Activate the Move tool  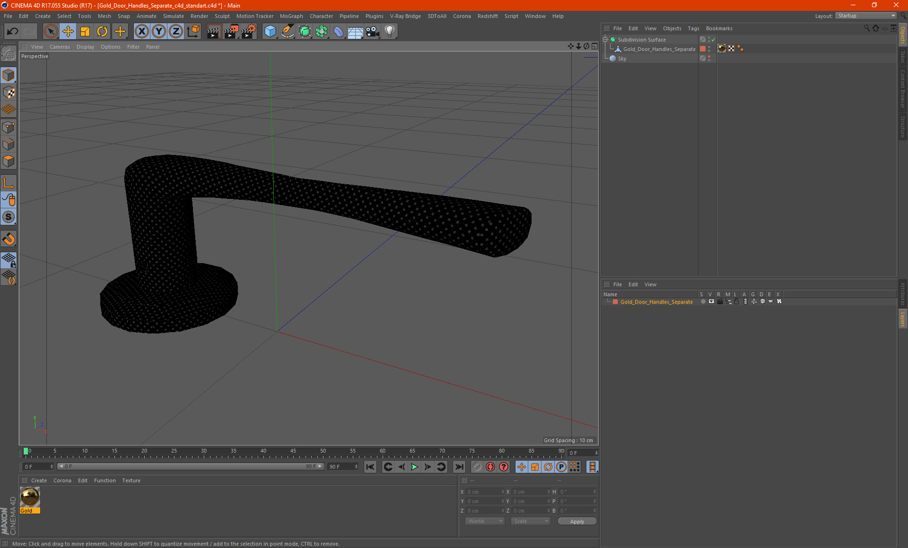[68, 31]
